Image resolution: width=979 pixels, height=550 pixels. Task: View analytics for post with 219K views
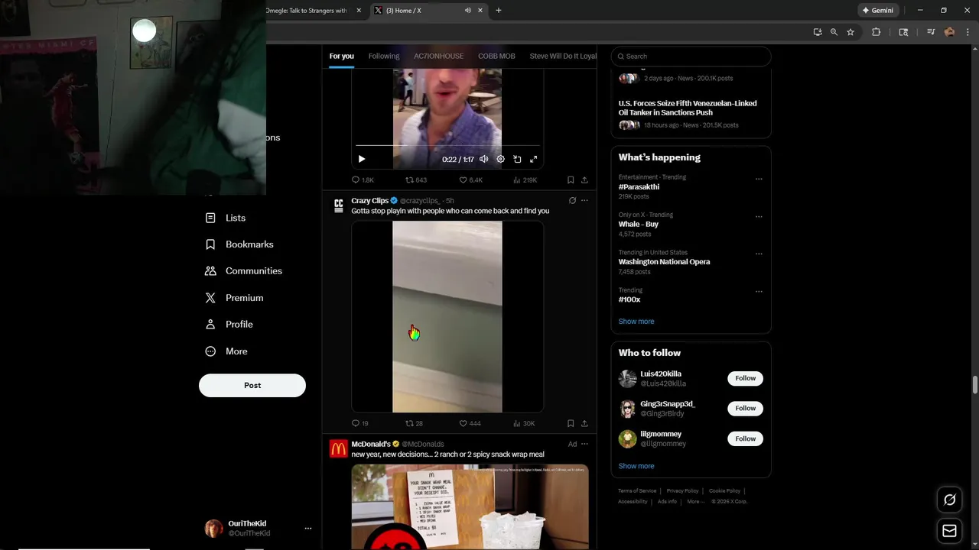(525, 180)
